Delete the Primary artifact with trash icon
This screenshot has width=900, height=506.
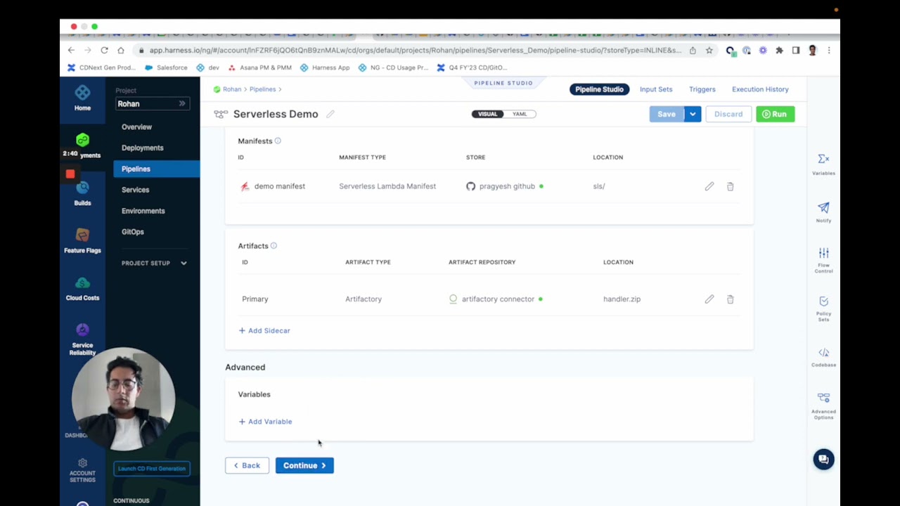click(x=730, y=299)
